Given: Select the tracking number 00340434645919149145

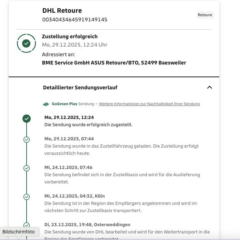Looking at the screenshot, I should [x=75, y=20].
